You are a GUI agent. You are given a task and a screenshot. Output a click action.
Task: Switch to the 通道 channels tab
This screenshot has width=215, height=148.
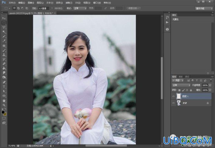pyautogui.click(x=181, y=77)
